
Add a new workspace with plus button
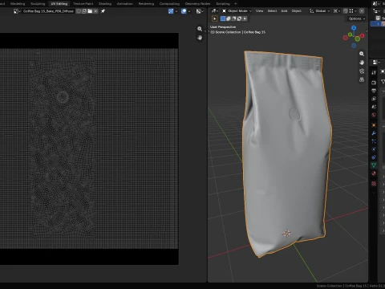[x=236, y=4]
